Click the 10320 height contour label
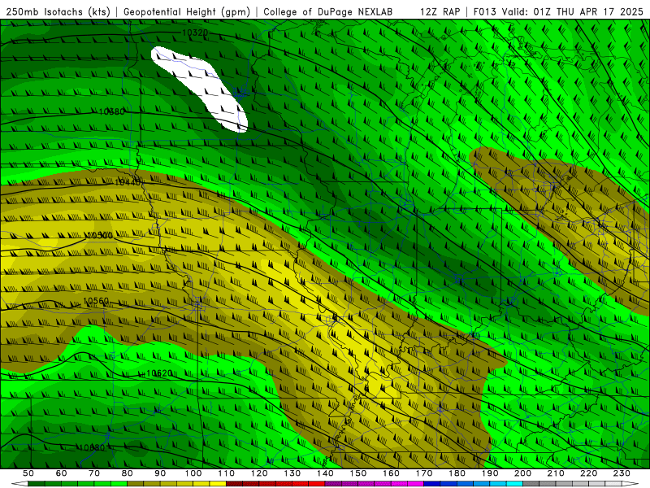 pos(194,33)
